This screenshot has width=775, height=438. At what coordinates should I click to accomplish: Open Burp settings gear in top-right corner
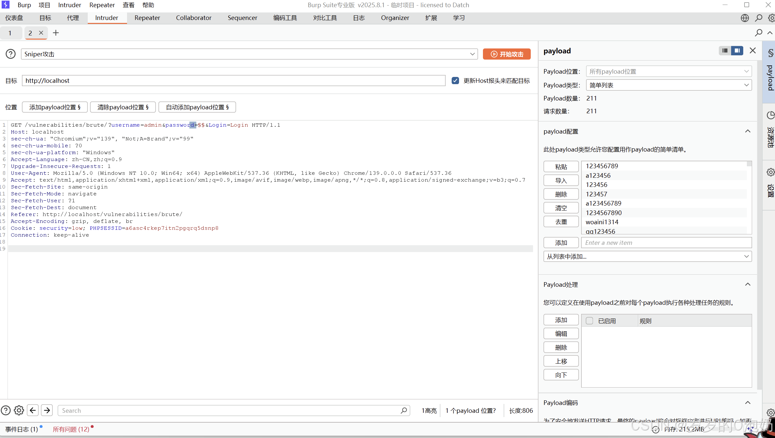[771, 18]
